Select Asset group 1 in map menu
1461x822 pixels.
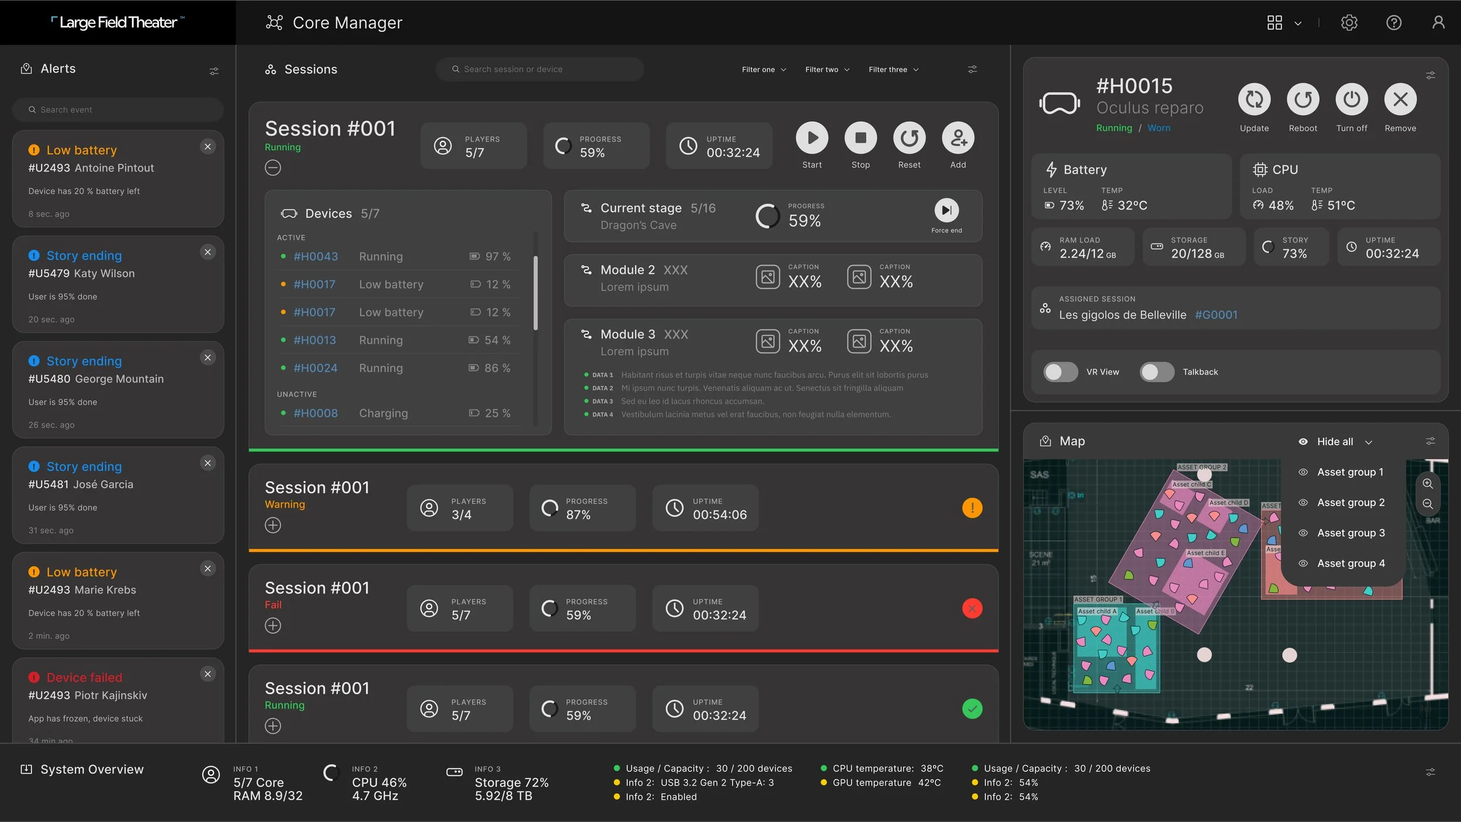[x=1349, y=472]
